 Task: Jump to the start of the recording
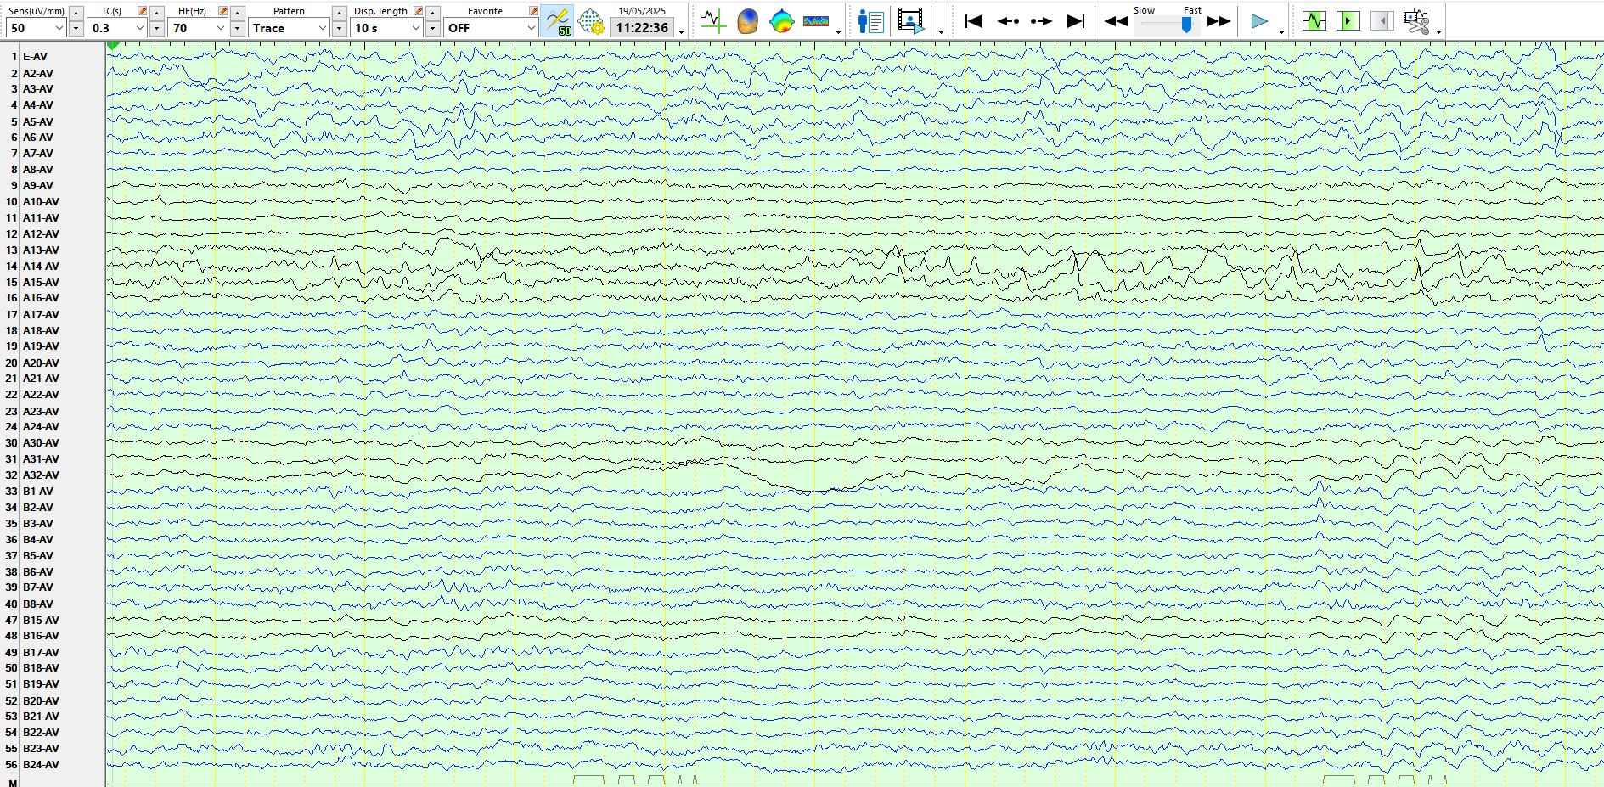coord(974,21)
